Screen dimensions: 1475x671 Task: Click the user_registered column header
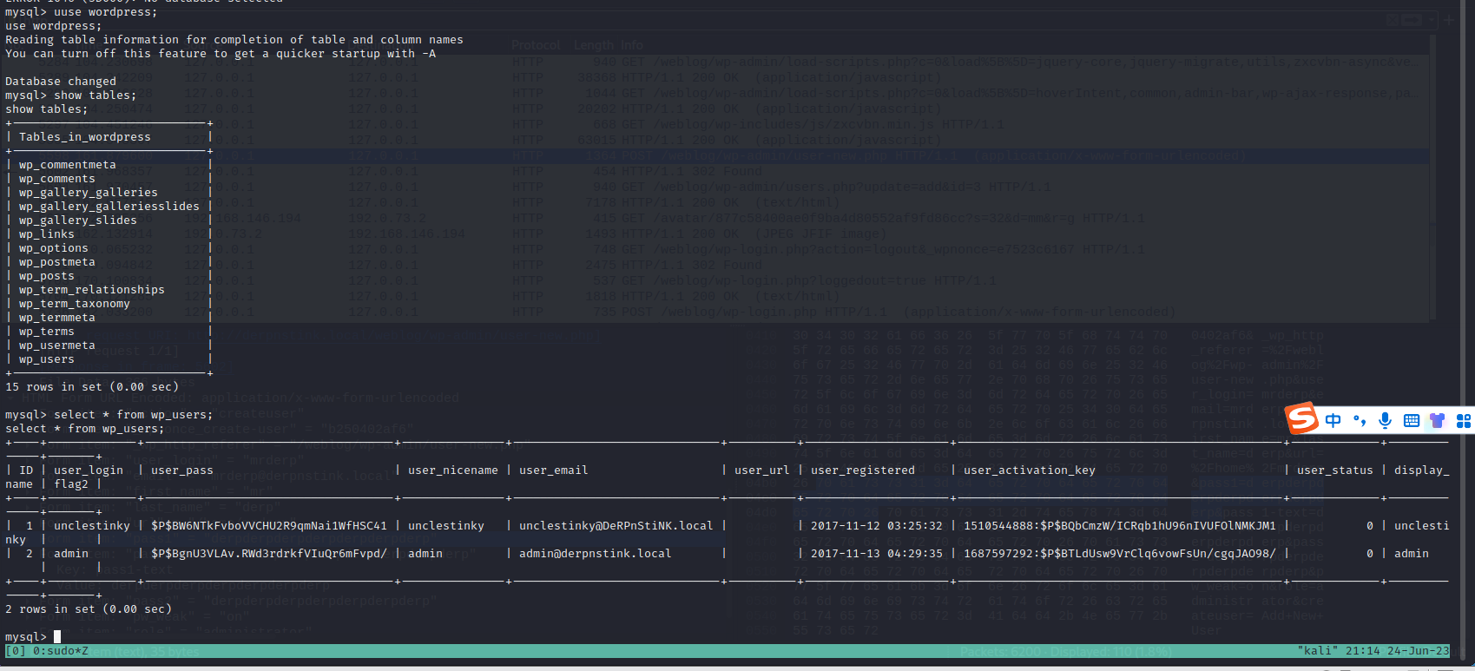tap(863, 470)
